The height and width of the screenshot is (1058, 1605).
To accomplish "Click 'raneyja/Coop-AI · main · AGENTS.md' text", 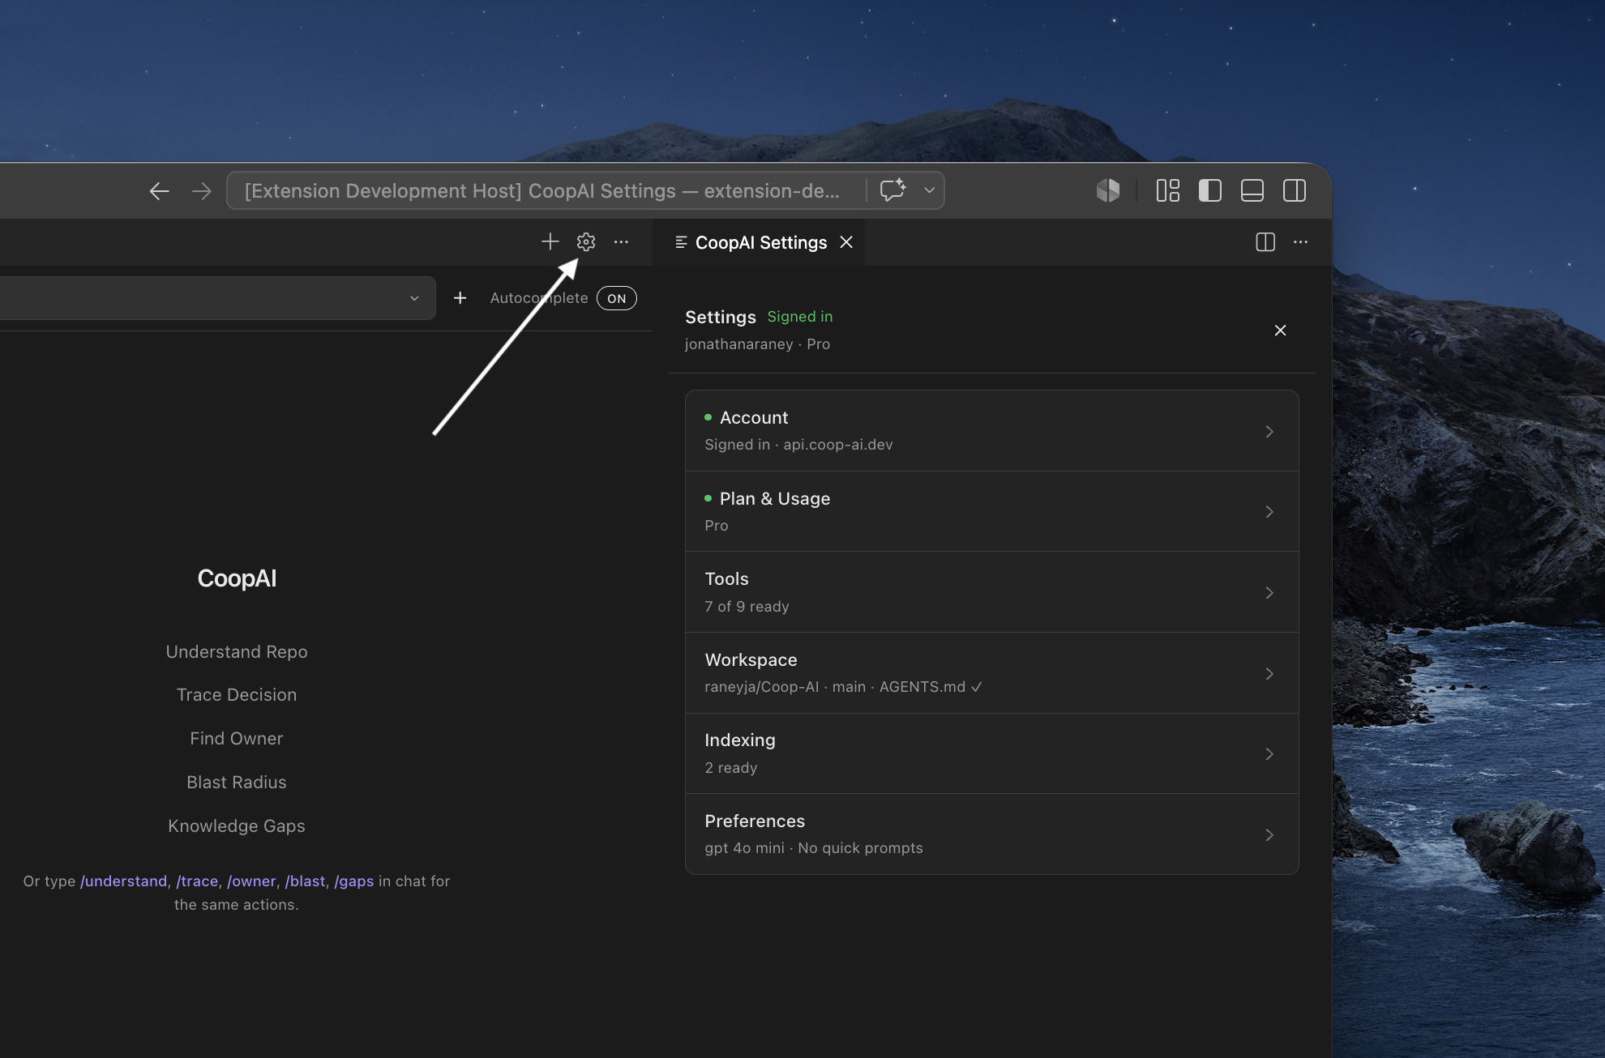I will click(835, 687).
